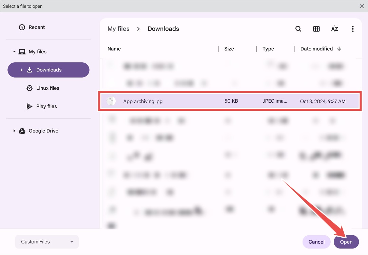Open the search icon in the toolbar

pyautogui.click(x=298, y=29)
